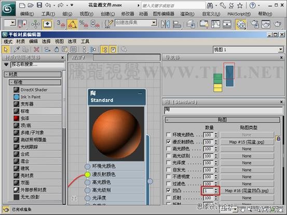
Task: Open the 视图 1 view dropdown
Action: (x=281, y=50)
